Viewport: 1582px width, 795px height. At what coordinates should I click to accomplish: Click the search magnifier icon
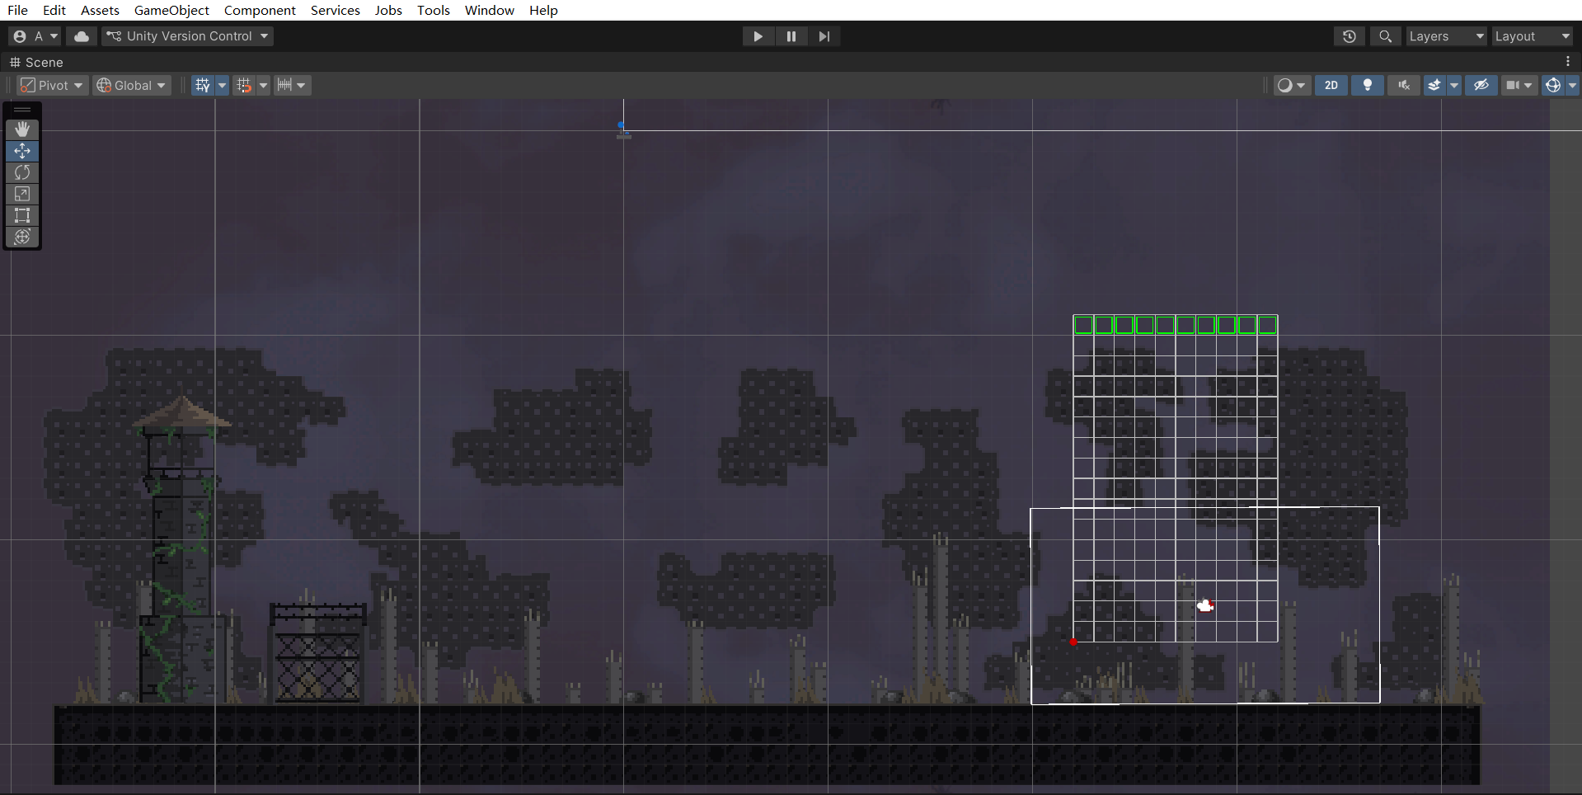1385,36
